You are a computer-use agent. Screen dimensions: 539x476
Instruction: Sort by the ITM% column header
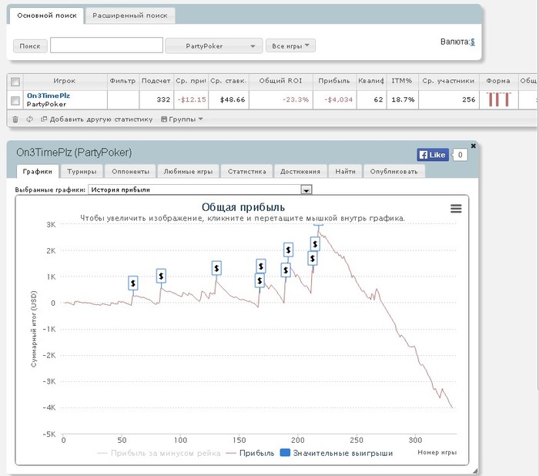(402, 81)
